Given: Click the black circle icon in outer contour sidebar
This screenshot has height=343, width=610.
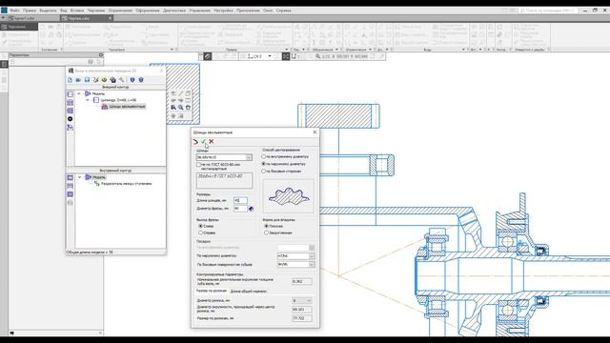Looking at the screenshot, I should point(70,119).
